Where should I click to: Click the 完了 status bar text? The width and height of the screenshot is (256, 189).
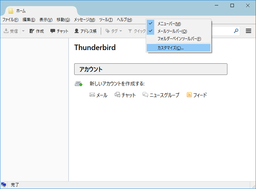click(15, 185)
